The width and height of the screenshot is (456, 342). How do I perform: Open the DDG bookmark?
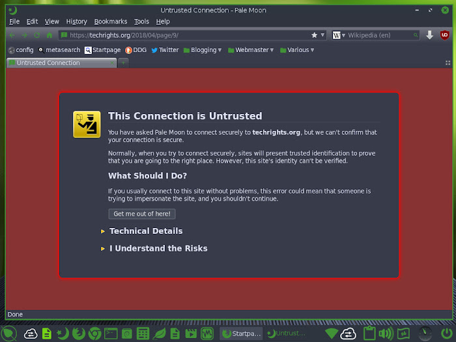135,50
